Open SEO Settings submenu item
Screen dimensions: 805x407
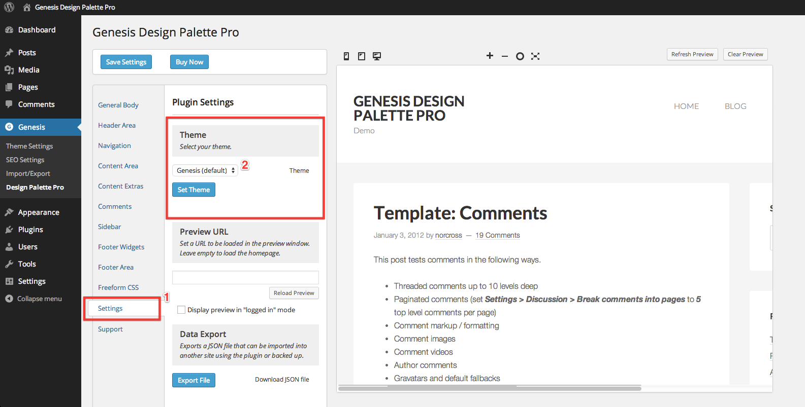tap(25, 160)
